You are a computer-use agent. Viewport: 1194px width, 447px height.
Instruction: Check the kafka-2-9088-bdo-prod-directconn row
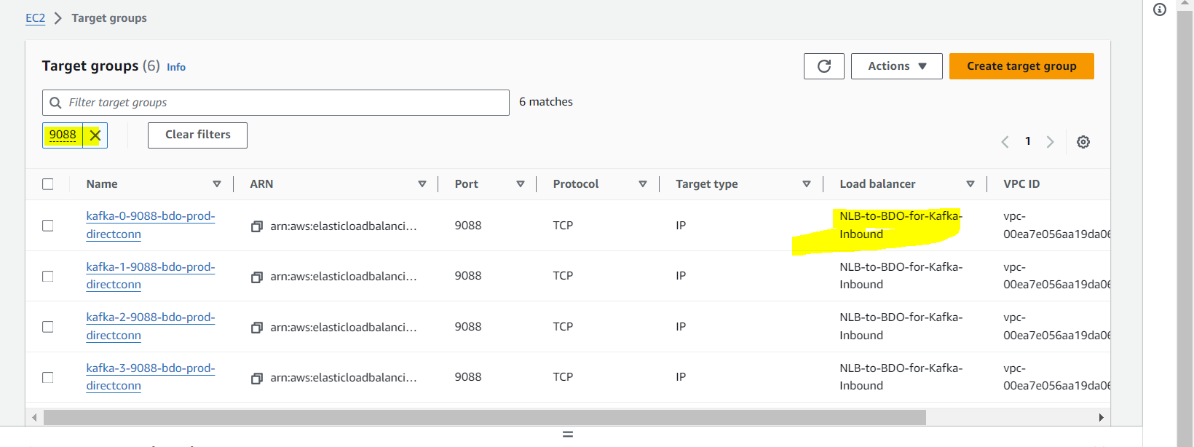click(x=48, y=327)
